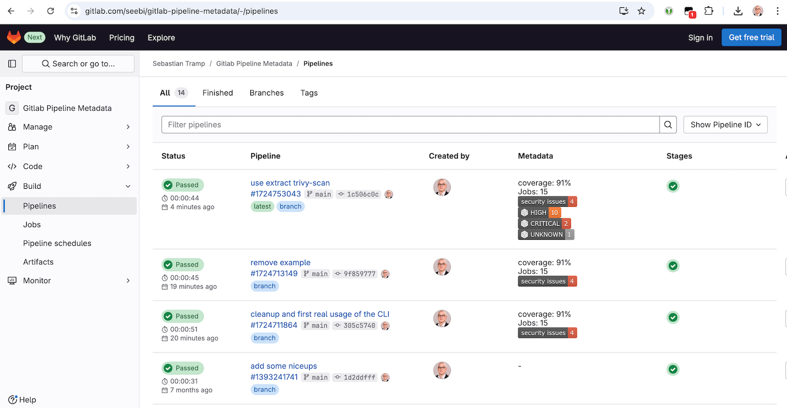
Task: Expand the Plan sidebar section
Action: point(68,147)
